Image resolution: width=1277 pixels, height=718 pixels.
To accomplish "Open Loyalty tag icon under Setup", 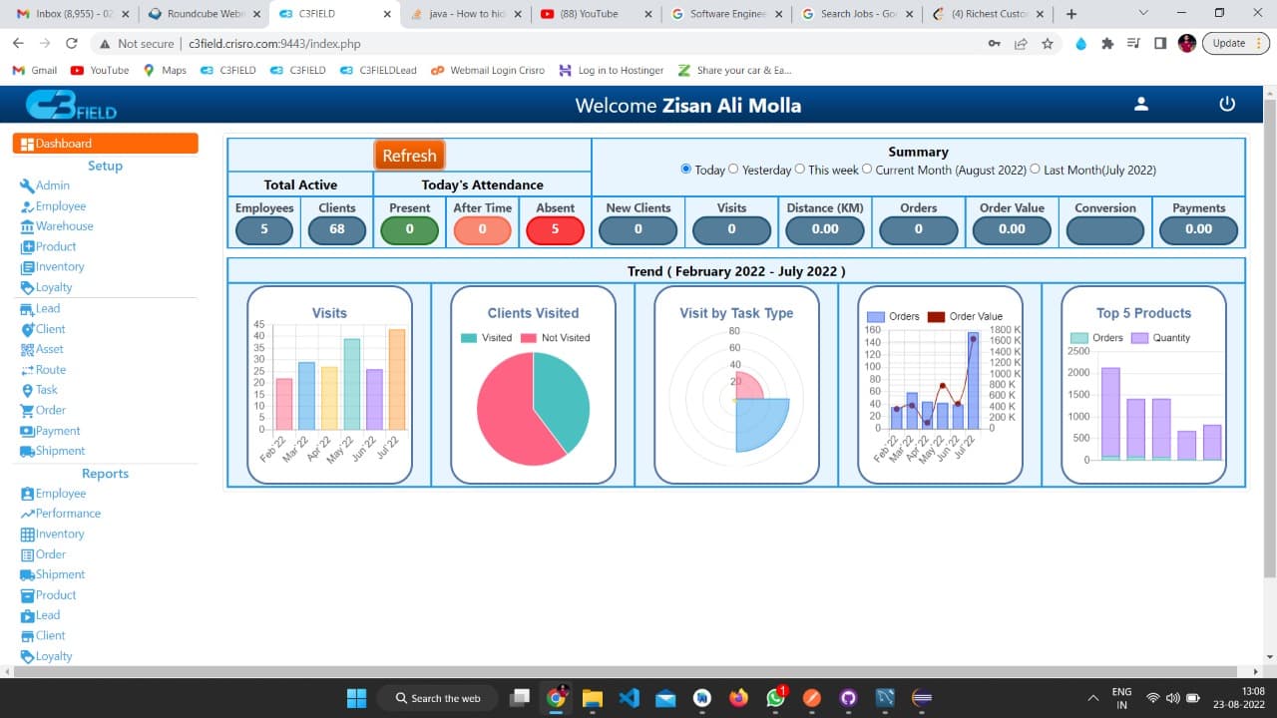I will (x=27, y=287).
